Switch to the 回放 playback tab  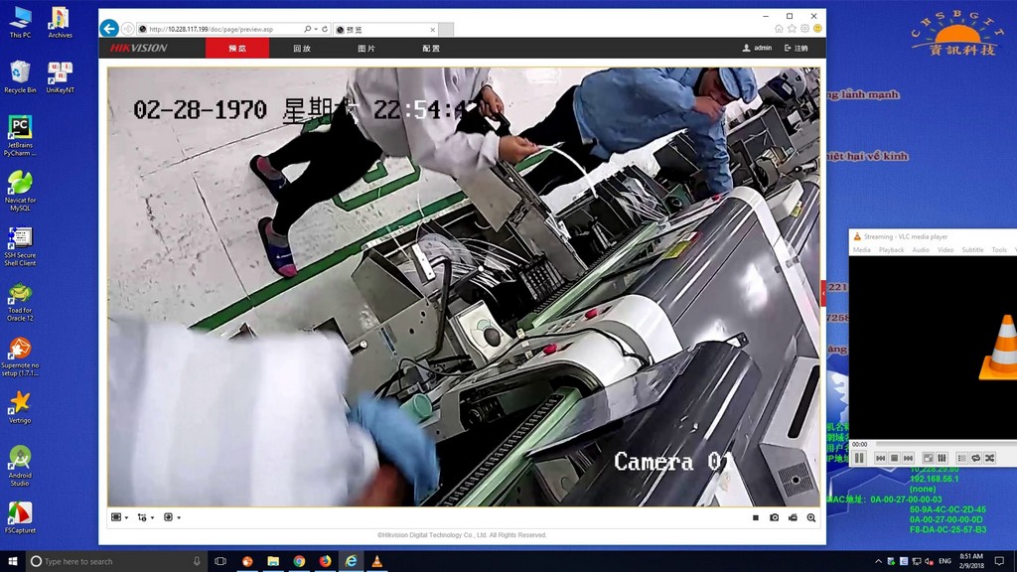tap(302, 48)
